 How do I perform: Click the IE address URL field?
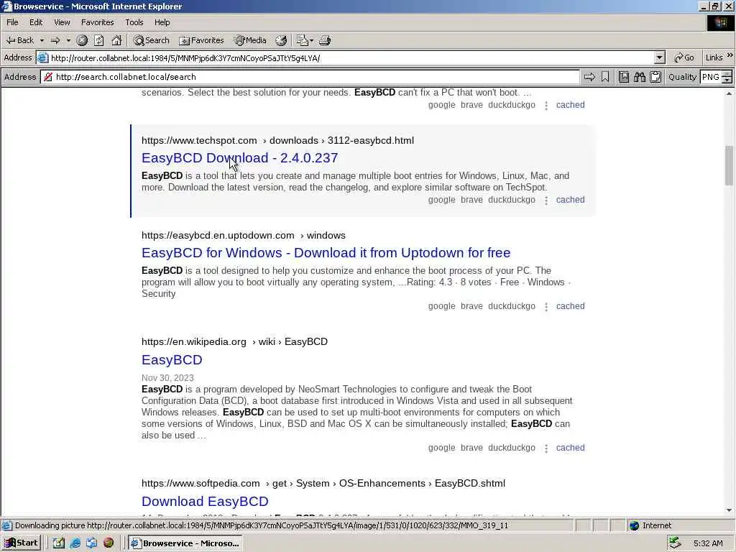(351, 57)
